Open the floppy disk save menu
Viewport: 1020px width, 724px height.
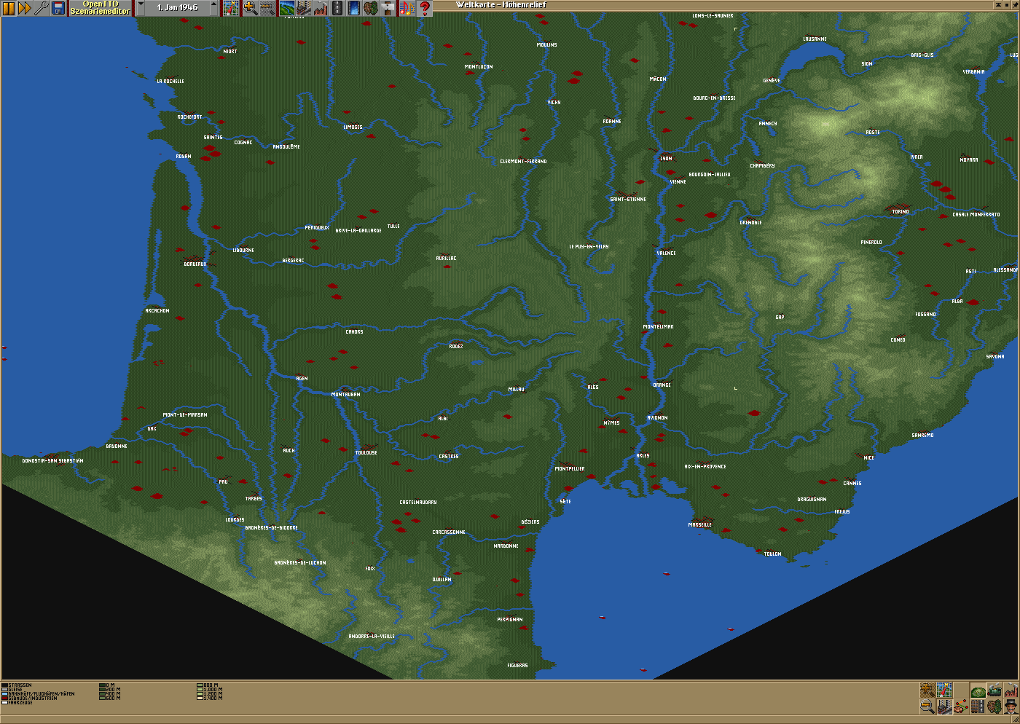(x=58, y=8)
